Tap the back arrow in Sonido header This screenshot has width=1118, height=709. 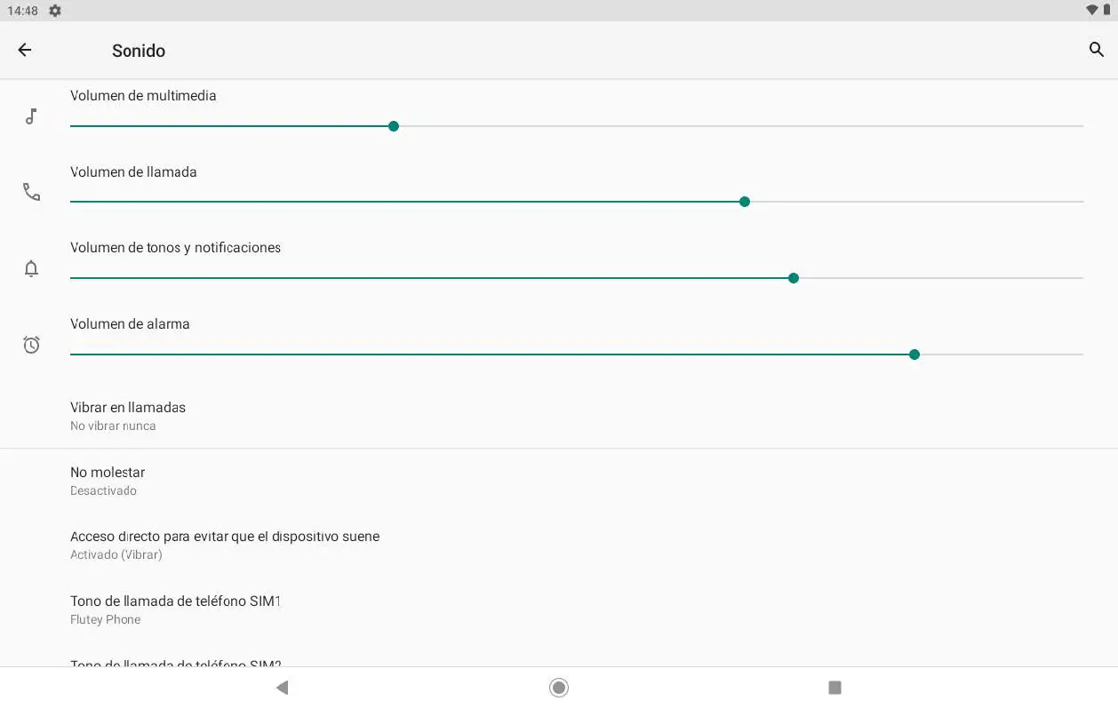click(25, 51)
